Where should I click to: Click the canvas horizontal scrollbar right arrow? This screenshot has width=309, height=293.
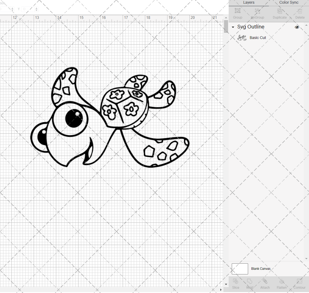coord(221,290)
